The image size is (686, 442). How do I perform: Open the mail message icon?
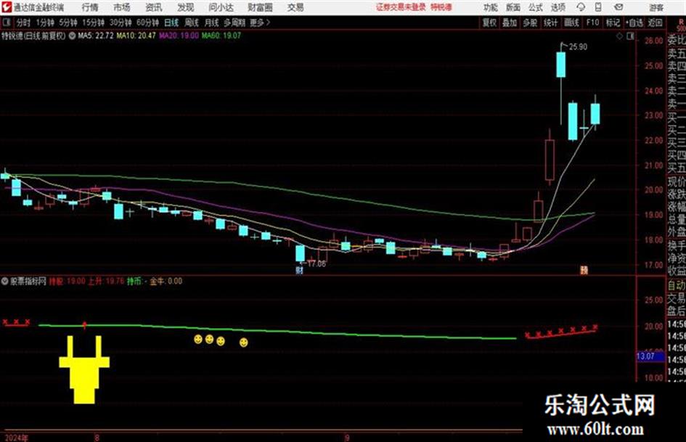pyautogui.click(x=618, y=7)
